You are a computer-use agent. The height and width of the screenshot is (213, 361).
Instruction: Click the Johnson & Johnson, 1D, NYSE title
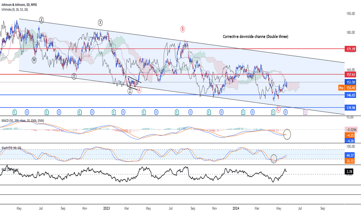19,5
